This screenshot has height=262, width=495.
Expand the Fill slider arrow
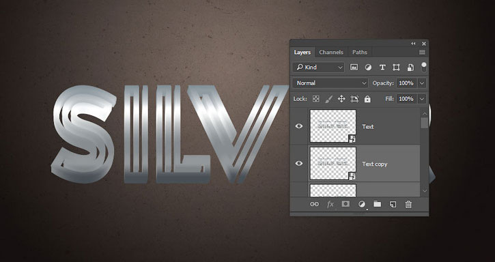422,99
